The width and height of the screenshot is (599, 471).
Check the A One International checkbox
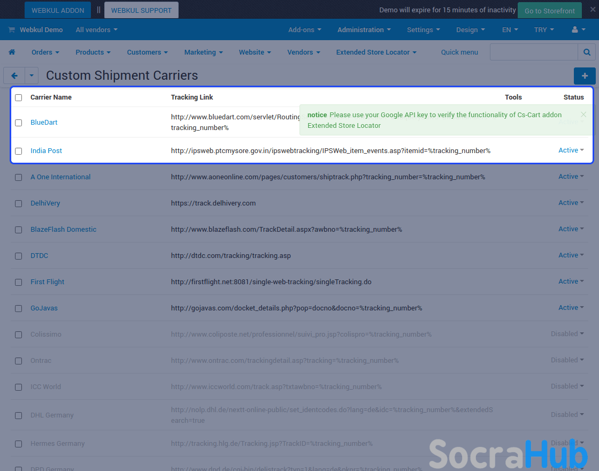pyautogui.click(x=18, y=177)
